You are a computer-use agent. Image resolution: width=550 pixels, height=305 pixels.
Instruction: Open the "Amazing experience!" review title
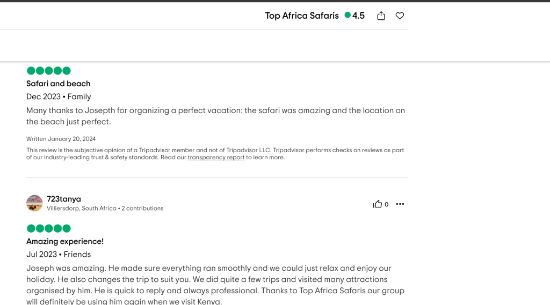point(65,241)
